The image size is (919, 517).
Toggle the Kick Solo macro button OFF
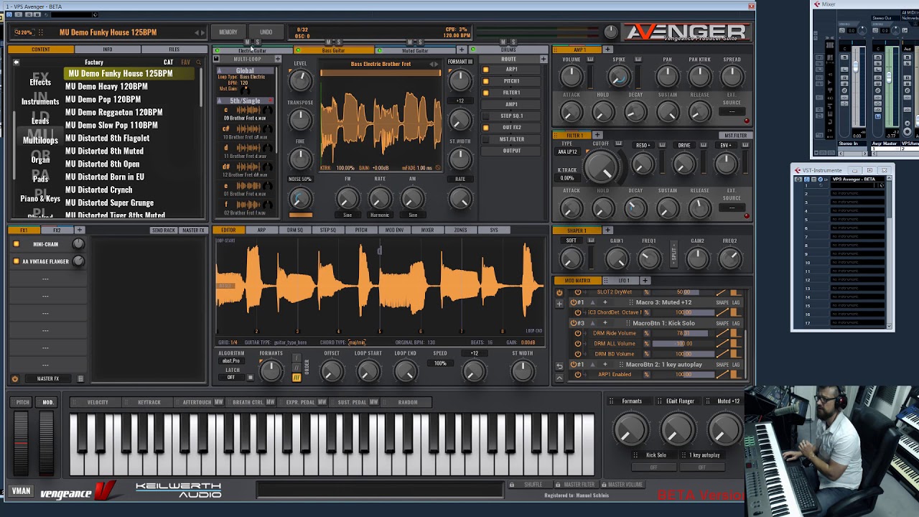[x=654, y=467]
